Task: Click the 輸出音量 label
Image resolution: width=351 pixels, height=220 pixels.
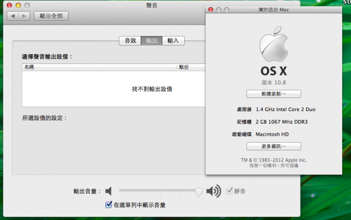Action: tap(87, 191)
